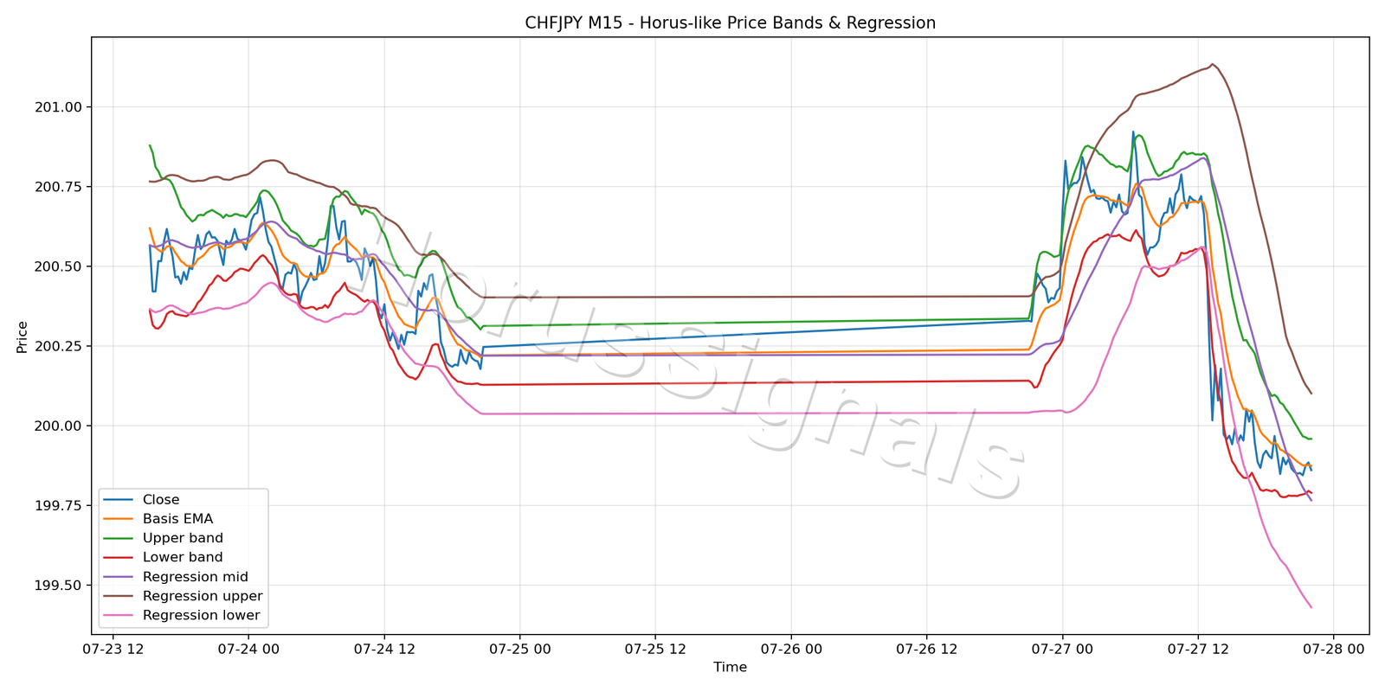Click the 199.75 y-axis tick label
The height and width of the screenshot is (692, 1385).
(x=58, y=506)
